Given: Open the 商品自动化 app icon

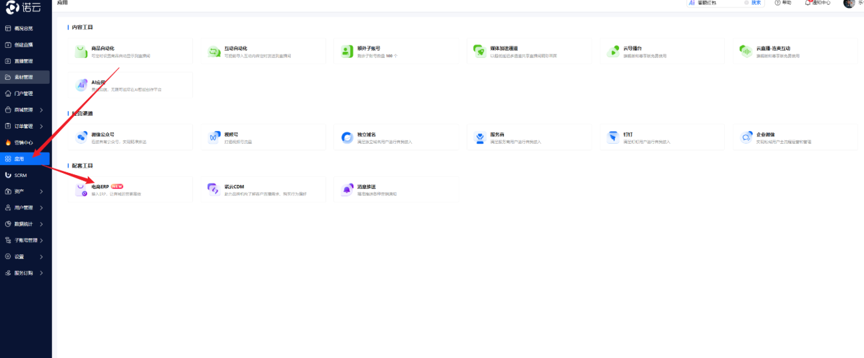Looking at the screenshot, I should click(x=80, y=51).
